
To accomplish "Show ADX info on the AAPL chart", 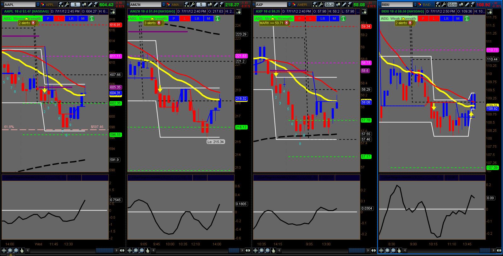I will pos(91,19).
